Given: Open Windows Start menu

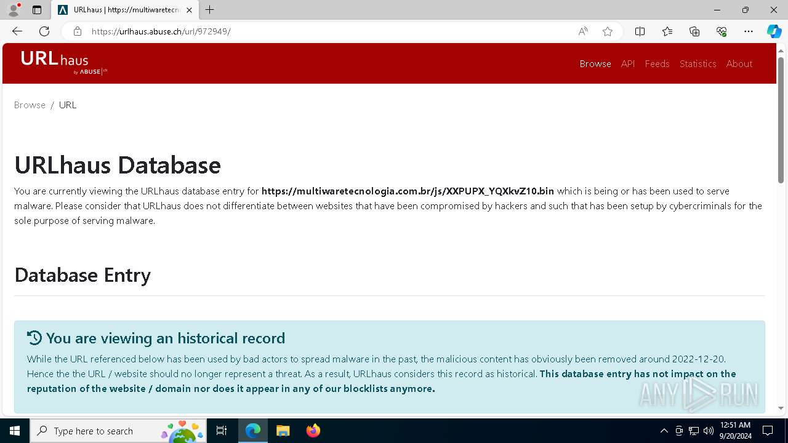Looking at the screenshot, I should click(15, 431).
